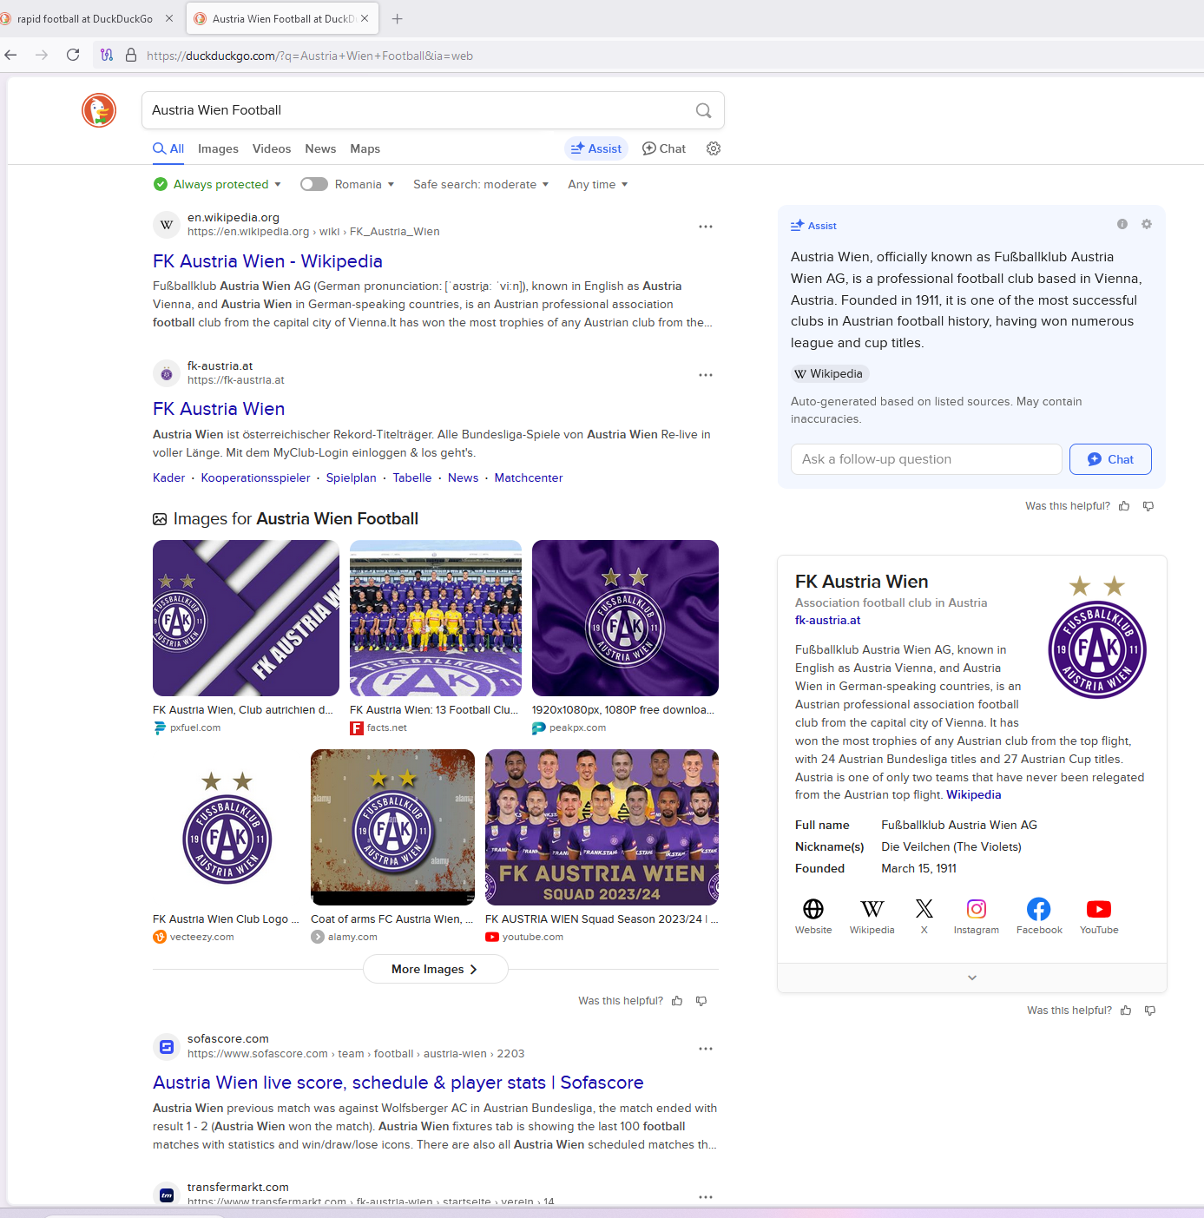Select the All search tab

click(x=168, y=148)
